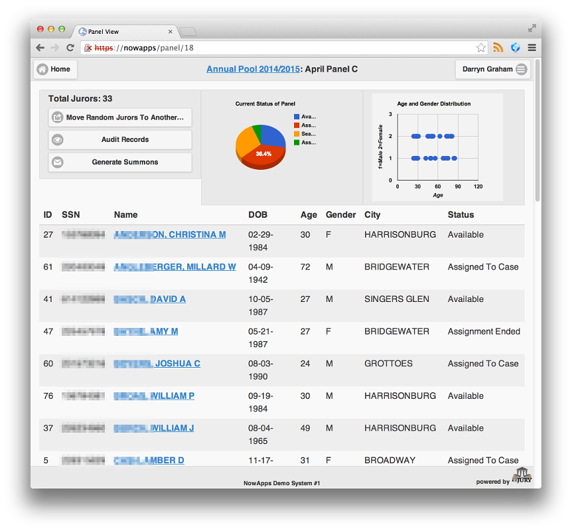Go back with the browser back arrow
Screen dimensions: 572x531
[40, 48]
